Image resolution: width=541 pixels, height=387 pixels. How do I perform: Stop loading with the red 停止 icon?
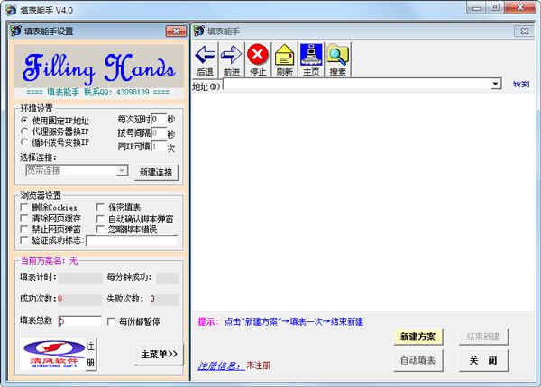tap(258, 59)
